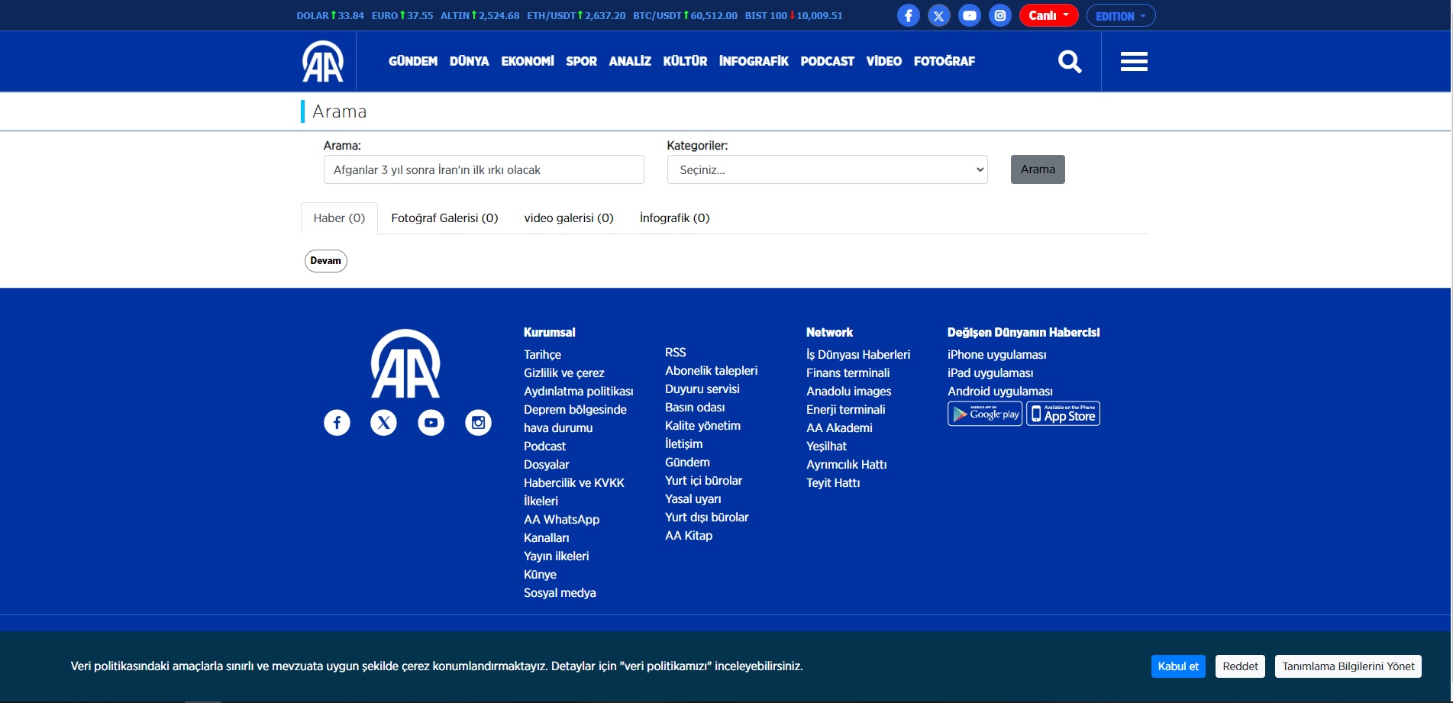Select the Fotoğraf Galerisi (0) tab

point(444,218)
